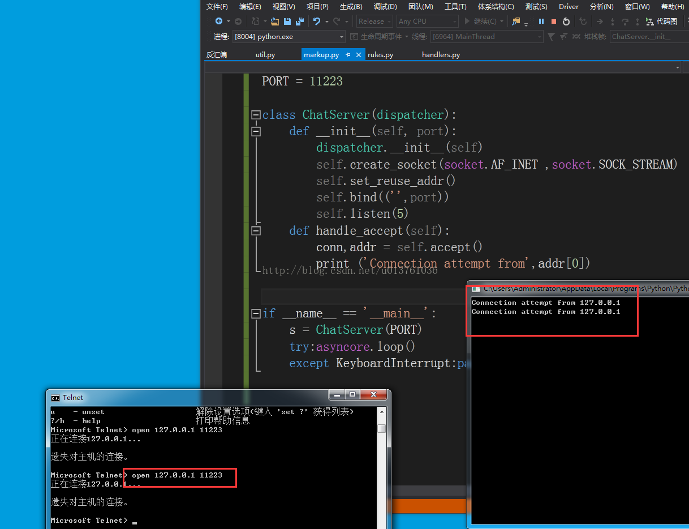Image resolution: width=689 pixels, height=529 pixels.
Task: Select the markup.py tab
Action: [321, 55]
